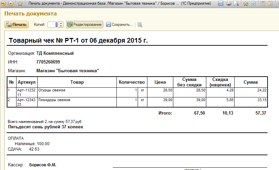Decrease copies with the down arrow
Image resolution: width=279 pixels, height=170 pixels.
[61, 26]
